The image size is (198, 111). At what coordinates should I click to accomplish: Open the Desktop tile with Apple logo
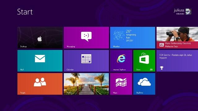[40, 38]
